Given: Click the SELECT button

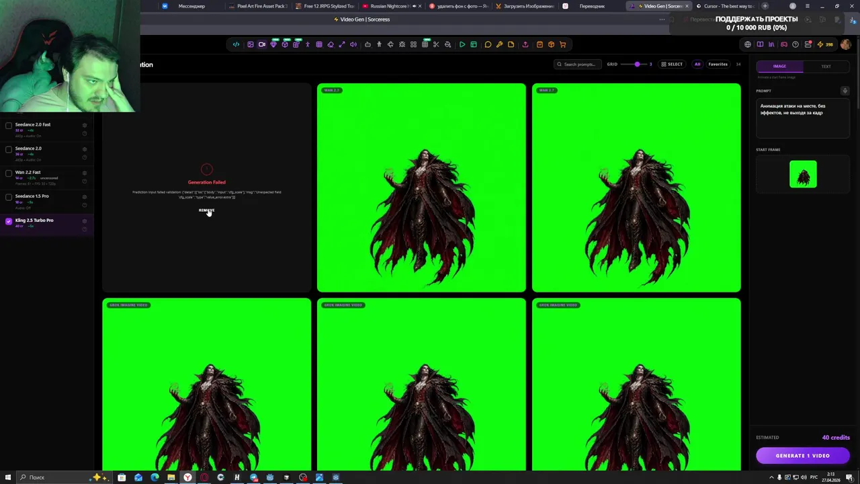Looking at the screenshot, I should click(671, 65).
